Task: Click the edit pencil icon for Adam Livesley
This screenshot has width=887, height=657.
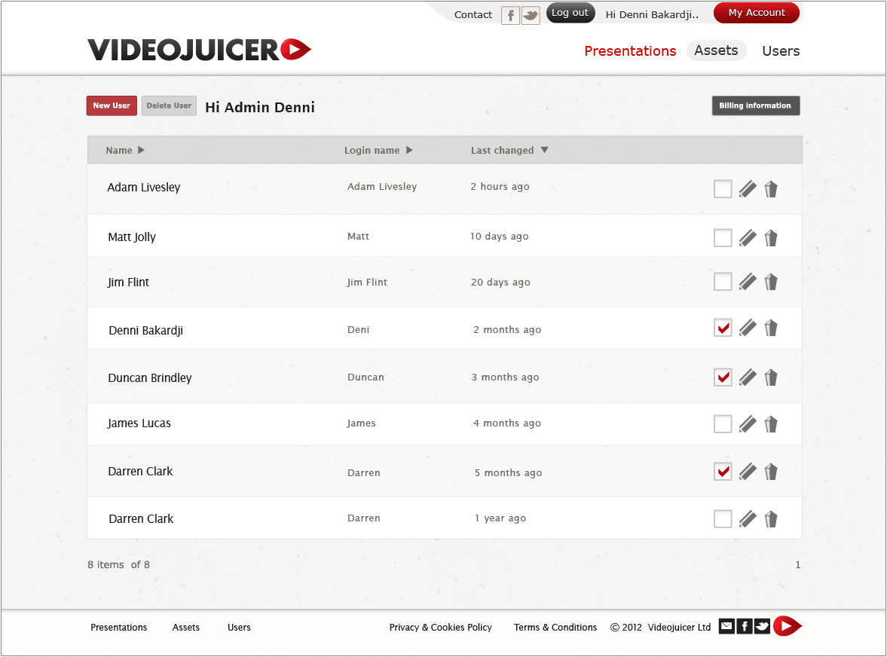Action: [747, 189]
